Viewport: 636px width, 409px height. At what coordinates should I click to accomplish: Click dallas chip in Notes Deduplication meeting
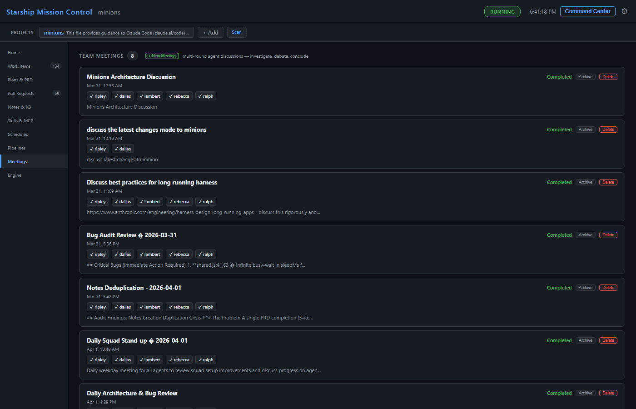pos(123,307)
